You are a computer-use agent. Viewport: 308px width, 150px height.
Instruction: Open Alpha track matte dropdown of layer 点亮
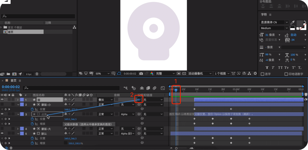[x=127, y=114]
